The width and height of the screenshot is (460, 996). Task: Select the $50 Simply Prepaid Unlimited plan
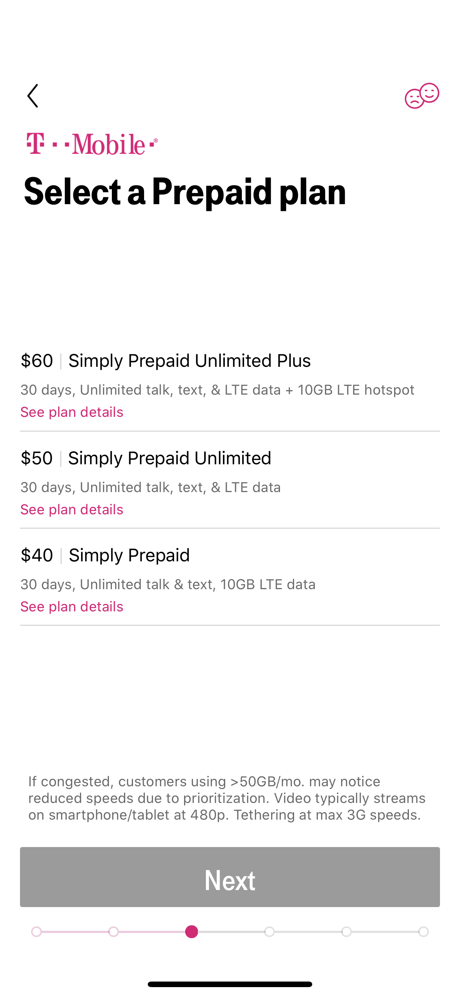(169, 458)
